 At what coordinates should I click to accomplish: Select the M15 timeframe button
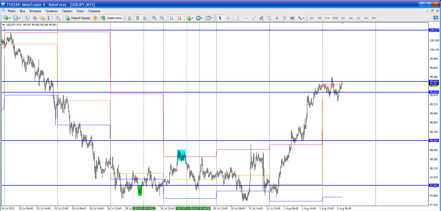[328, 18]
